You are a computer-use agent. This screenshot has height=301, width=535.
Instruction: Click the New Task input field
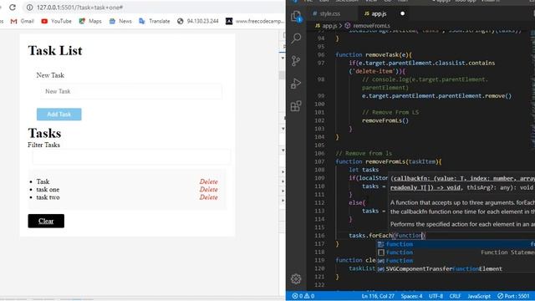(131, 91)
